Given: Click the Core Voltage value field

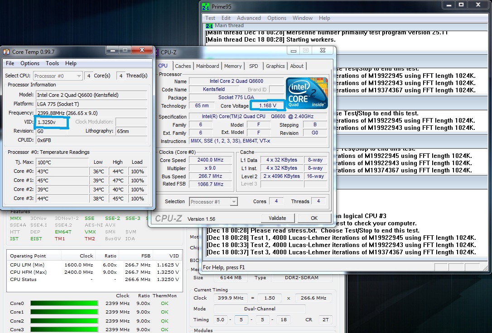Looking at the screenshot, I should [x=267, y=106].
